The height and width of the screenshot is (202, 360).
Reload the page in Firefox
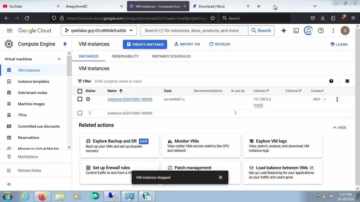click(27, 18)
